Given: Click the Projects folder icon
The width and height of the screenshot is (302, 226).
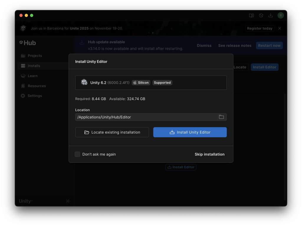Looking at the screenshot, I should pos(23,56).
